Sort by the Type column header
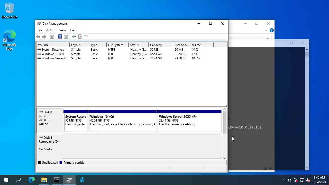The image size is (329, 185). tap(98, 45)
